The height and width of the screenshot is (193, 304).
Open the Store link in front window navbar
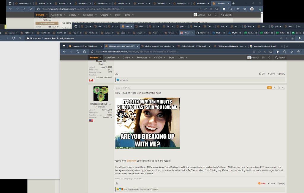[171, 57]
